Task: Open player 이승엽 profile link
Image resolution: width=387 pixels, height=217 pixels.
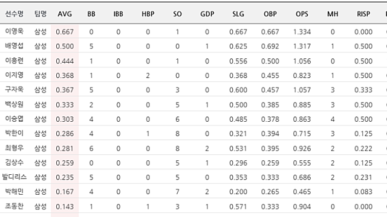Action: click(15, 119)
